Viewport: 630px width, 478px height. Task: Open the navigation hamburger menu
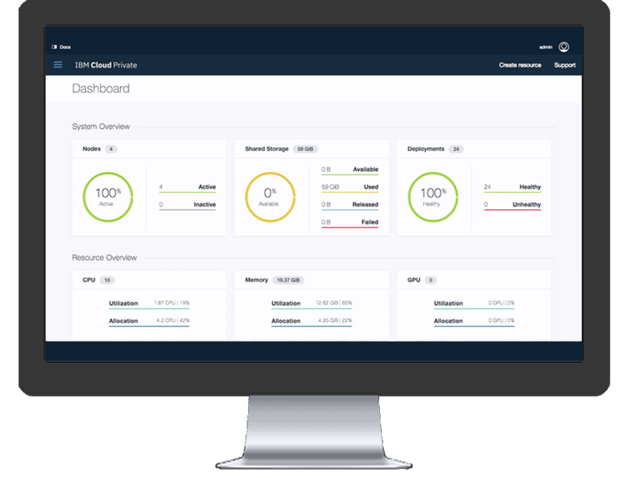point(58,64)
